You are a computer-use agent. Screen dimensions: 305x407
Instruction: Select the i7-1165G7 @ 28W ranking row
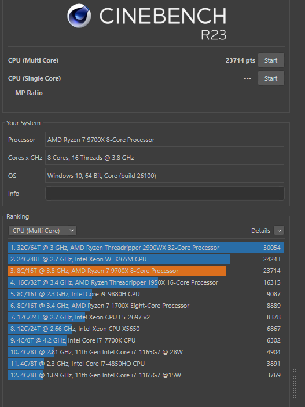146,352
